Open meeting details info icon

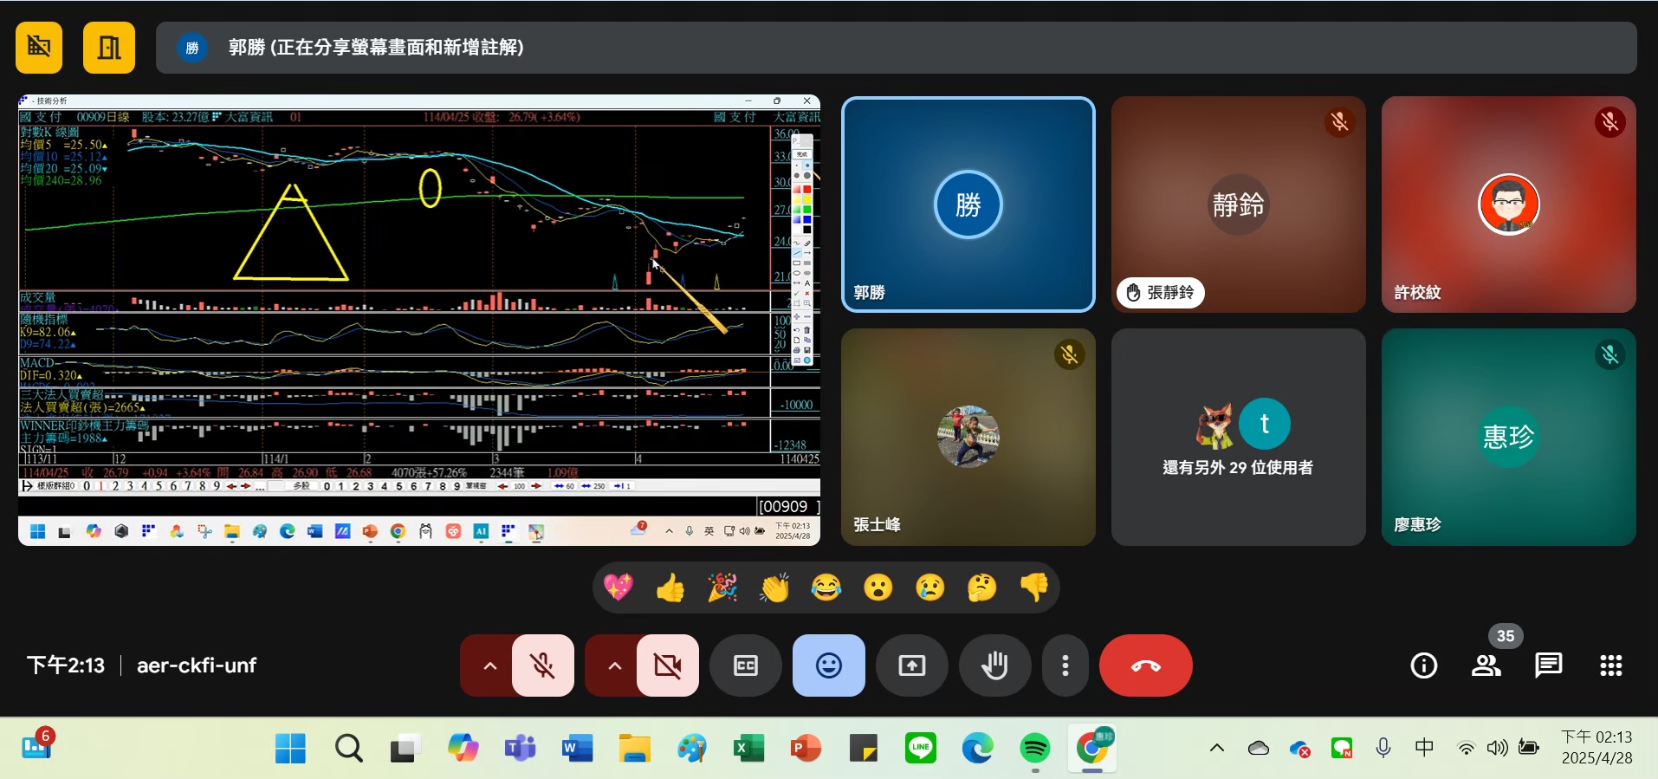coord(1423,665)
